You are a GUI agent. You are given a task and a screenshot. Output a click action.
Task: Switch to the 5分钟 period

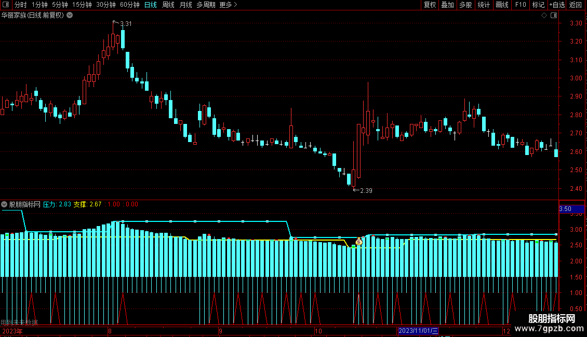tap(60, 5)
